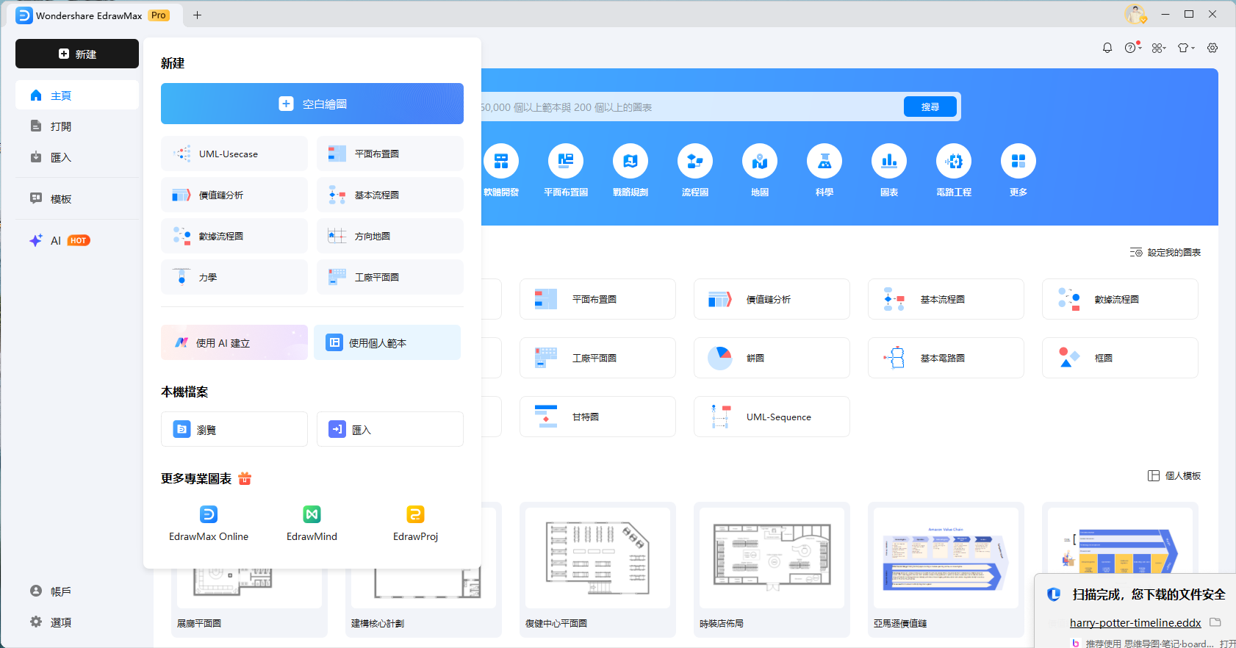Click the 新建 (New) button
Image resolution: width=1236 pixels, height=648 pixels.
[77, 54]
